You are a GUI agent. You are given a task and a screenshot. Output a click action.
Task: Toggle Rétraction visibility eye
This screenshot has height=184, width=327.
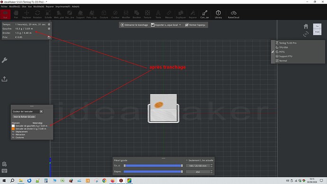click(13, 135)
